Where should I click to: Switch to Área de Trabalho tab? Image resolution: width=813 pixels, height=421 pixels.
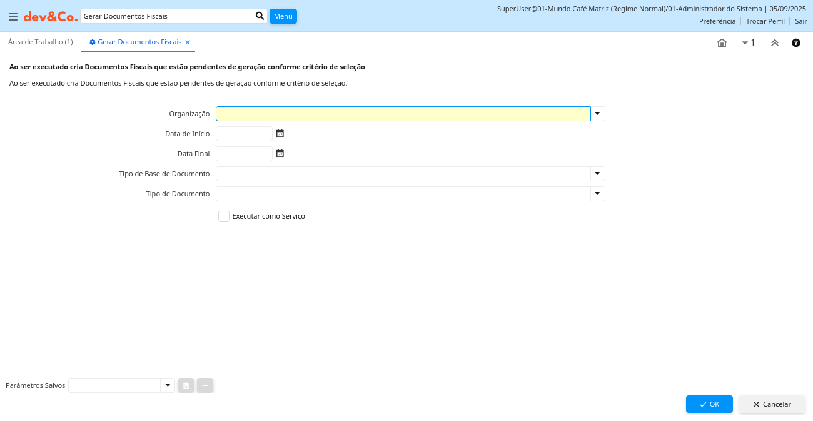[x=40, y=42]
